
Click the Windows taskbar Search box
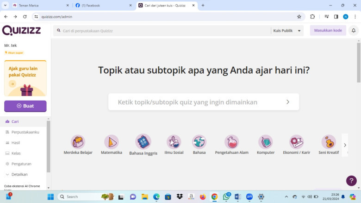point(86,197)
